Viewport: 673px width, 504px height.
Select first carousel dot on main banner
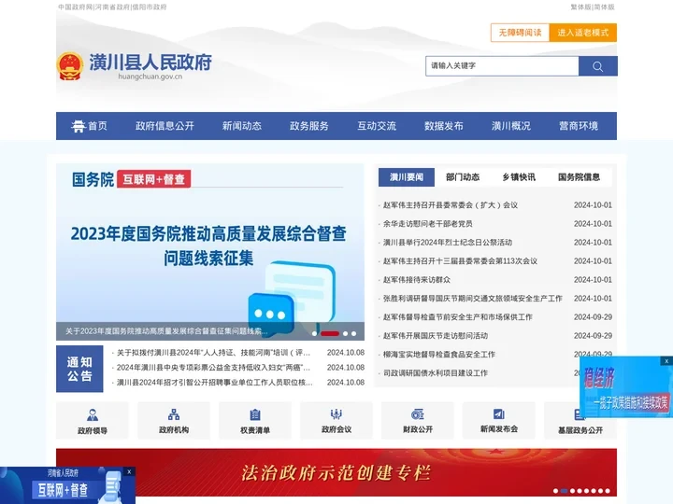pos(315,333)
